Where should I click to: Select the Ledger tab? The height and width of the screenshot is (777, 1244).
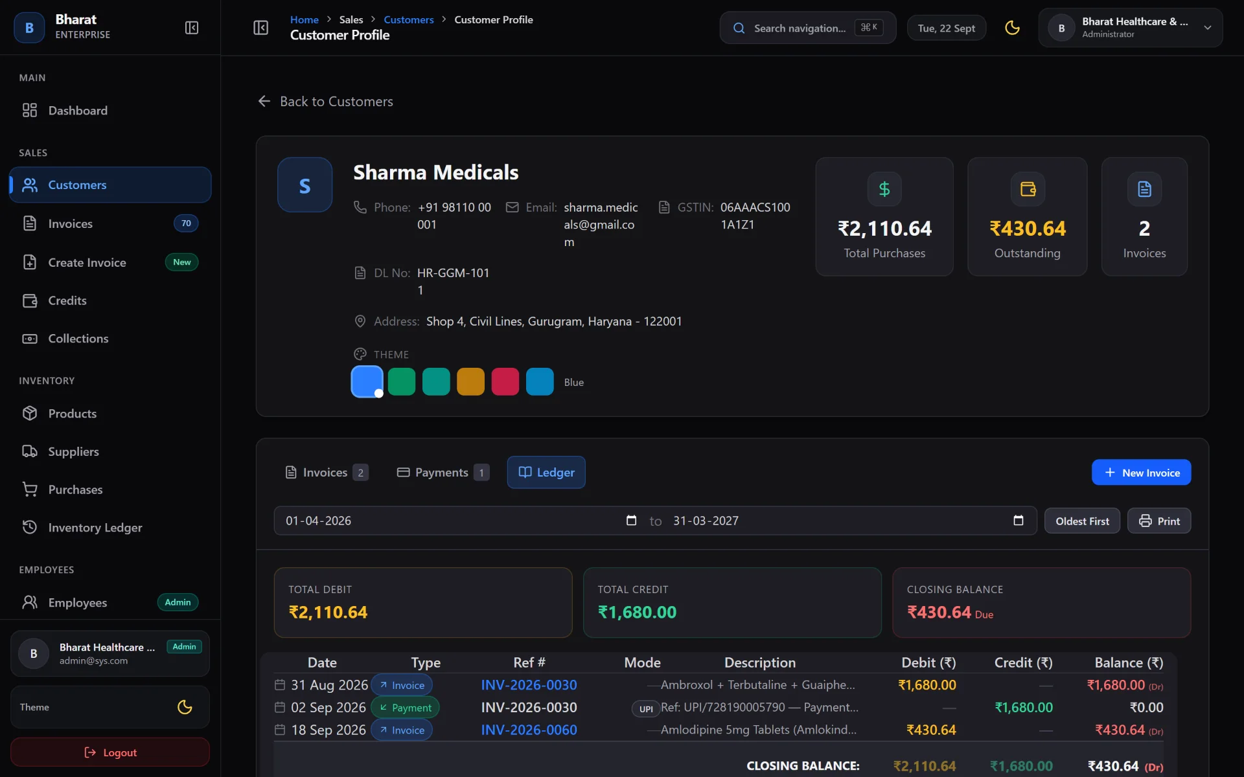coord(546,473)
